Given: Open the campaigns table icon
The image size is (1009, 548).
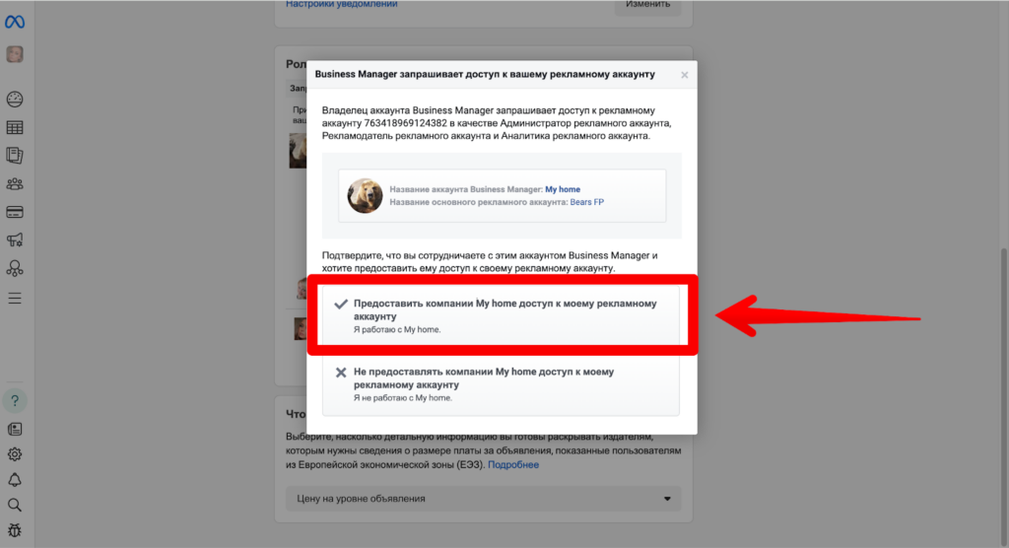Looking at the screenshot, I should pyautogui.click(x=15, y=127).
